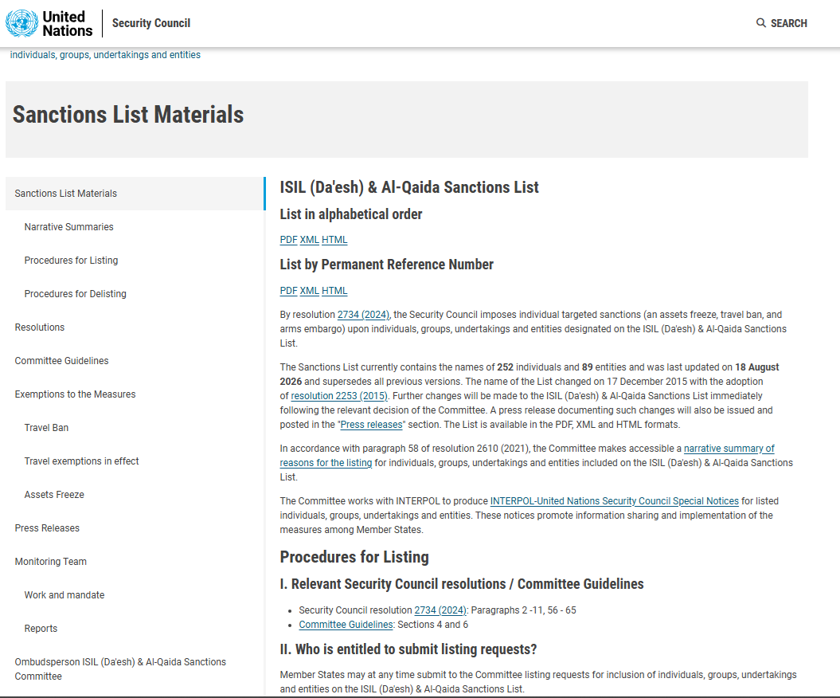Open resolution 2253 (2015) link
Viewport: 840px width, 698px height.
339,396
